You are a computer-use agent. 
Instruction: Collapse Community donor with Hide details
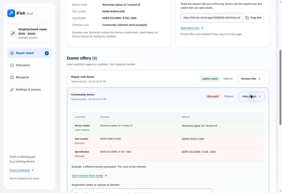pos(252,96)
